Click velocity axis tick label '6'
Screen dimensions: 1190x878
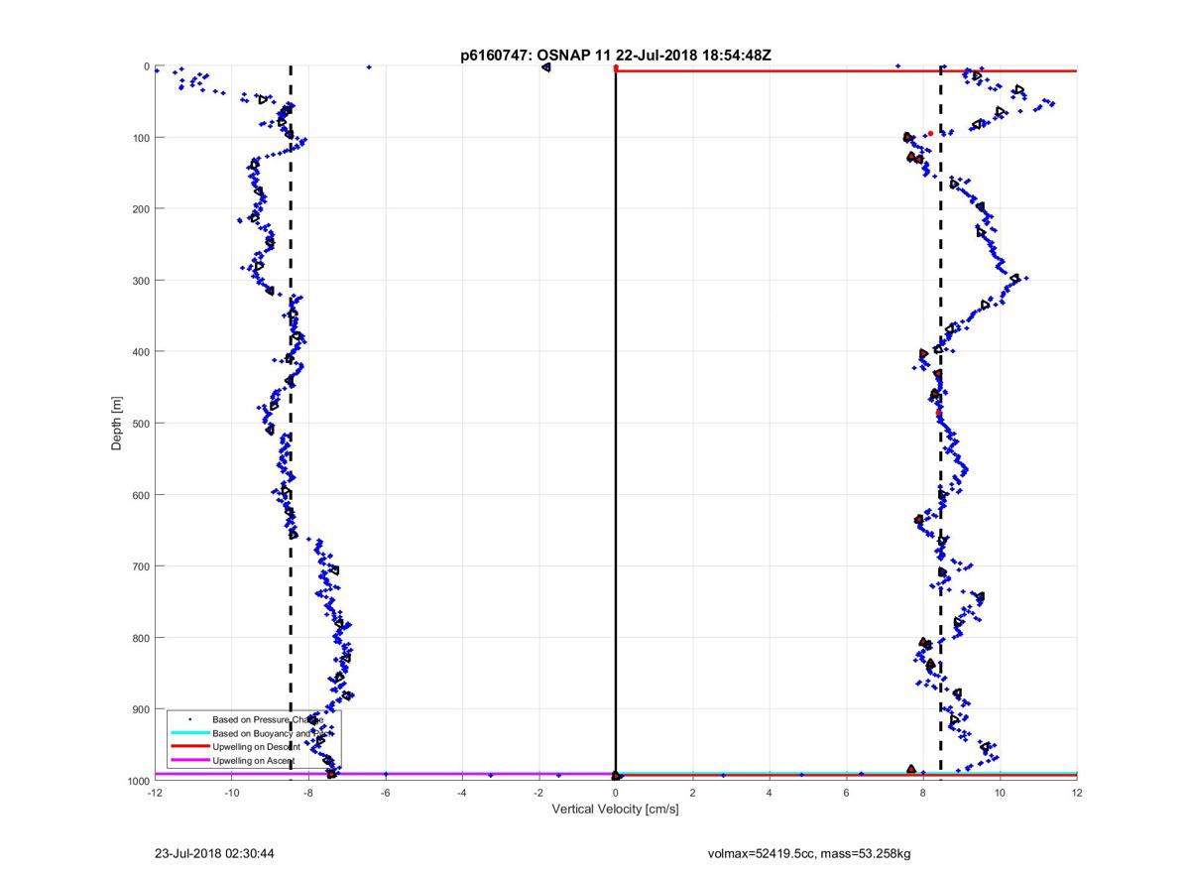coord(846,793)
